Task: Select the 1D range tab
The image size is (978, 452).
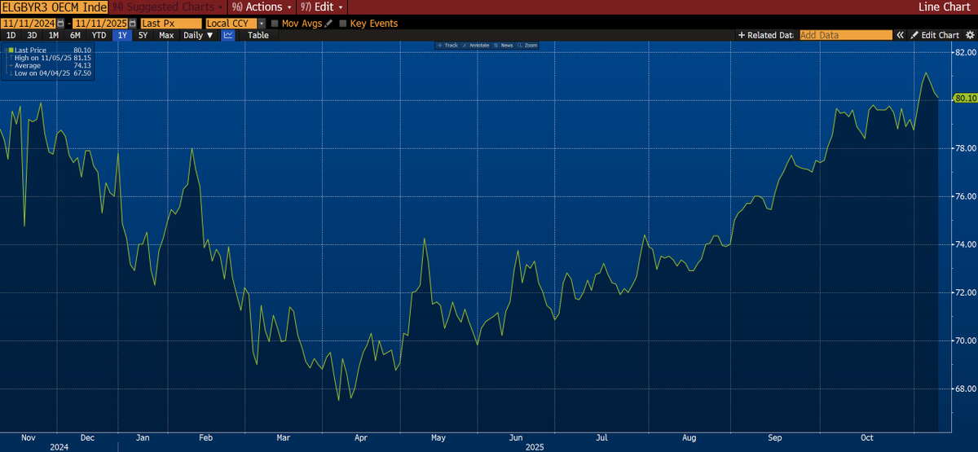Action: 11,35
